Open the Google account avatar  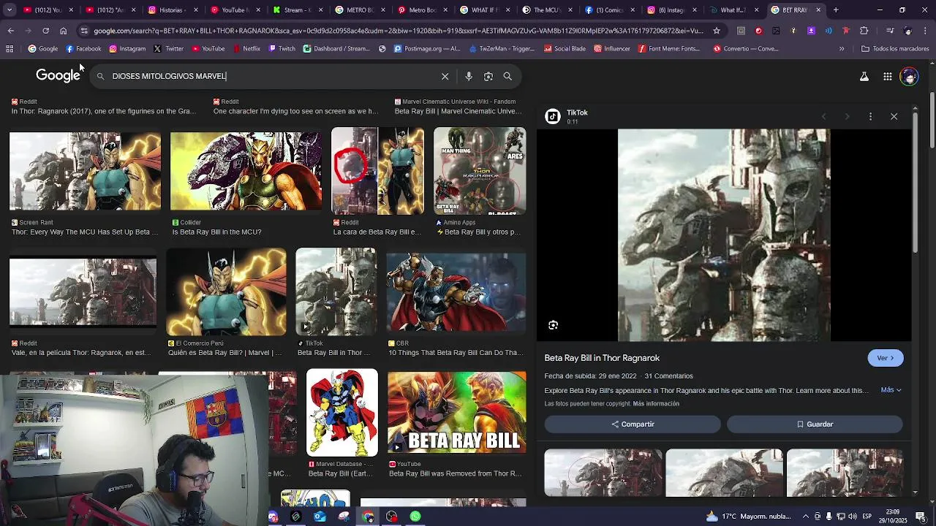tap(909, 77)
